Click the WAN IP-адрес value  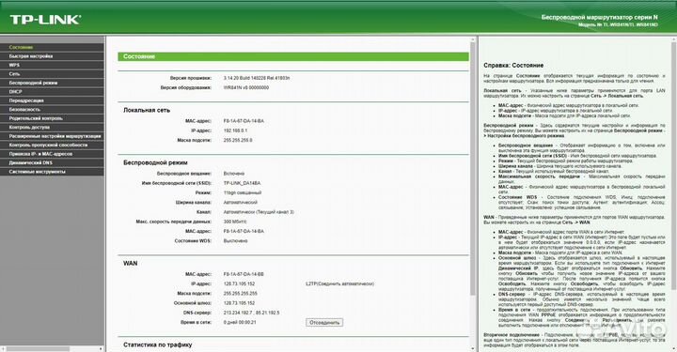[239, 283]
